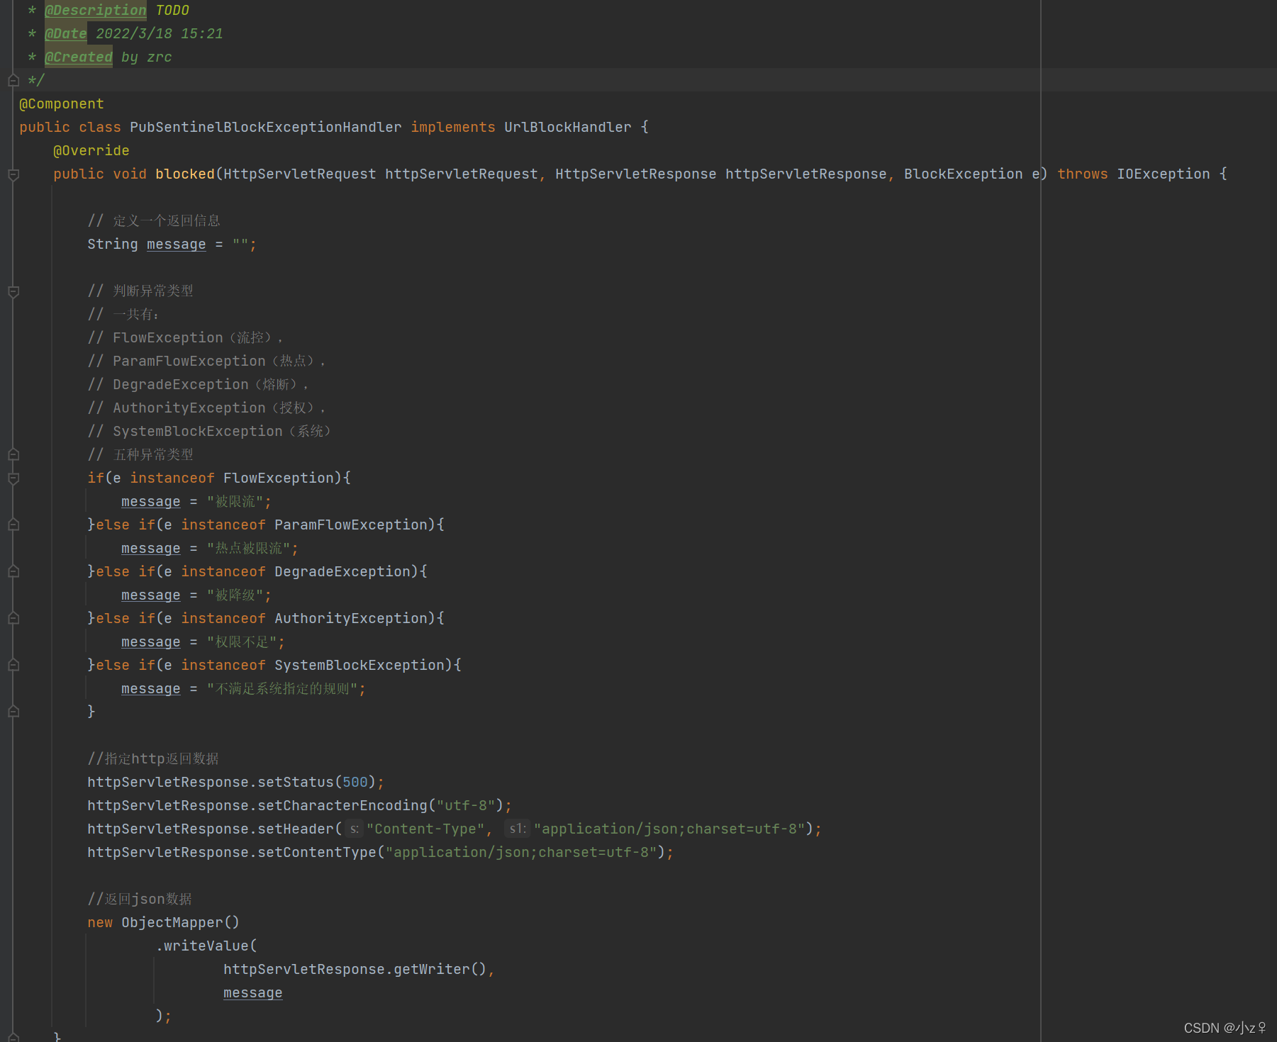Click DegradeException in the else-if condition
The image size is (1277, 1042).
[342, 572]
